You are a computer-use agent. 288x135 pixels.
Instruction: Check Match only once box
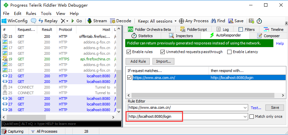click(252, 116)
